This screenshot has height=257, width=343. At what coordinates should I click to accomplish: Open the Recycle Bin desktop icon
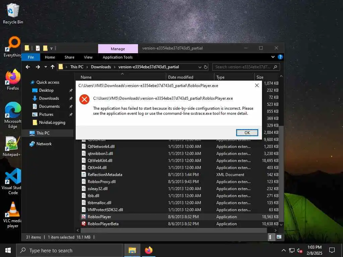click(13, 13)
